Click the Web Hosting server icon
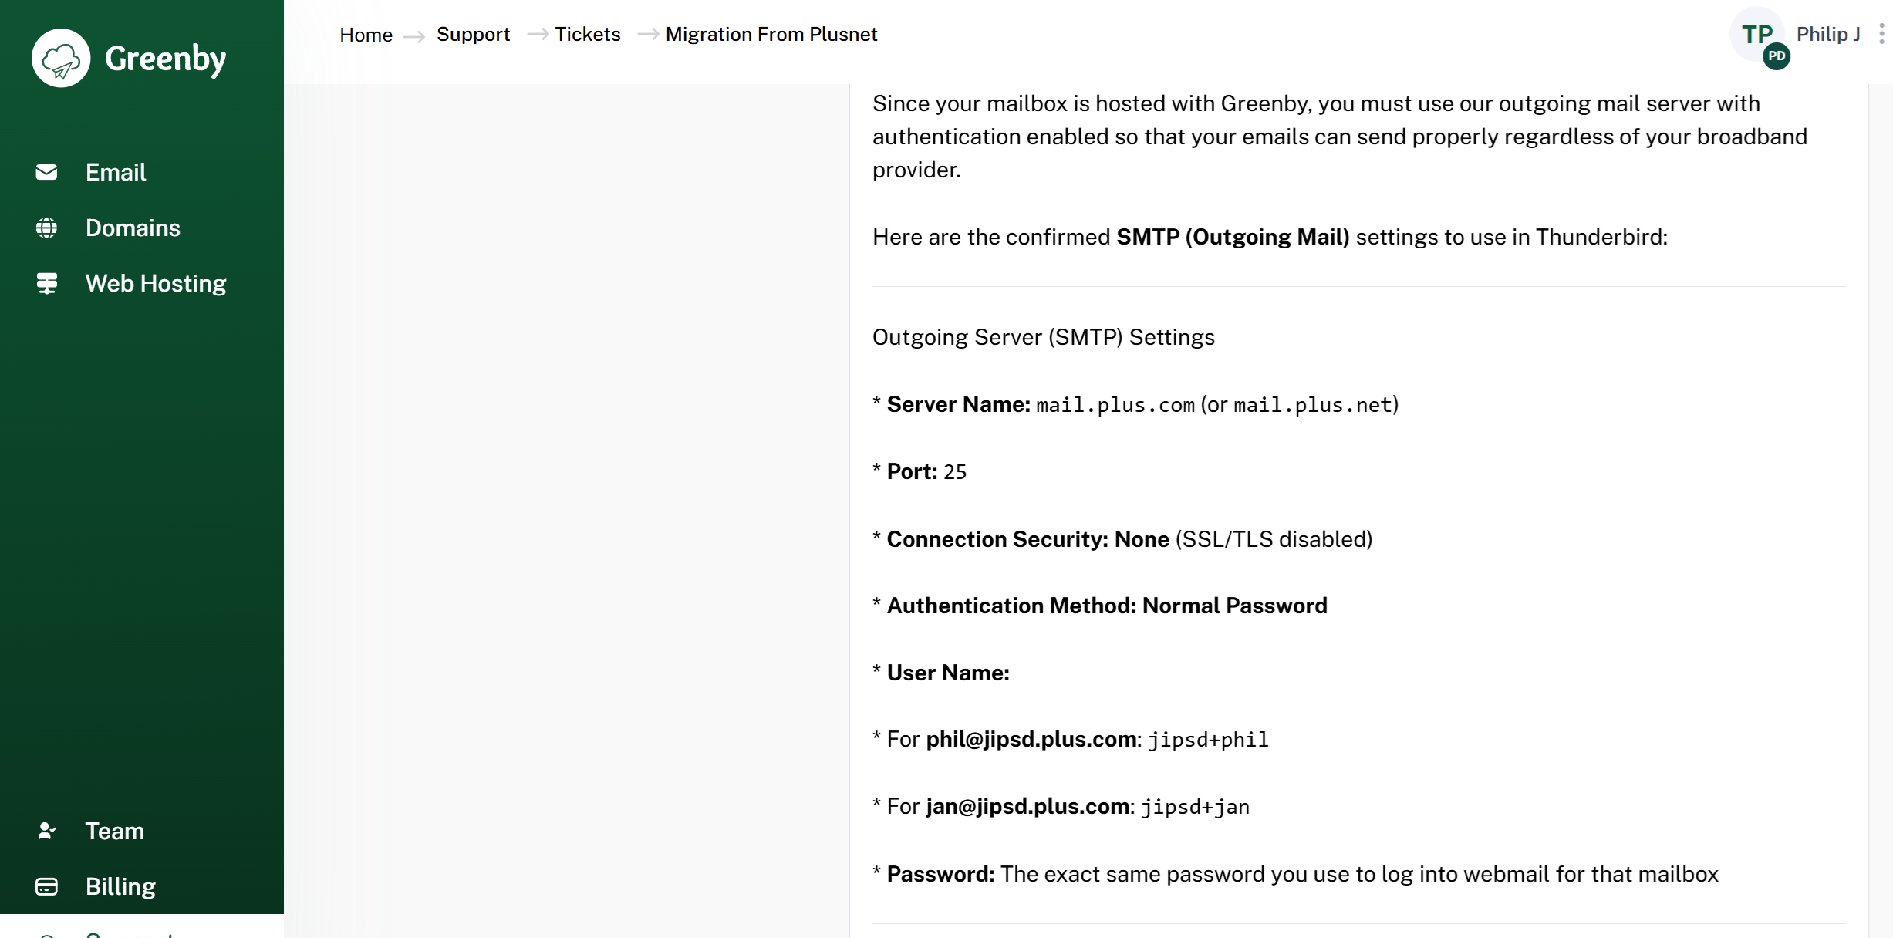Viewport: 1893px width, 938px height. click(x=46, y=283)
